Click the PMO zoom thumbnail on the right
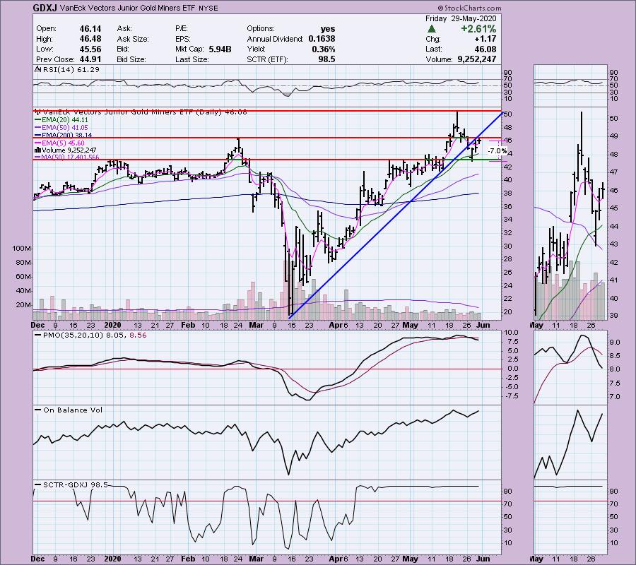Image resolution: width=636 pixels, height=565 pixels. click(570, 367)
